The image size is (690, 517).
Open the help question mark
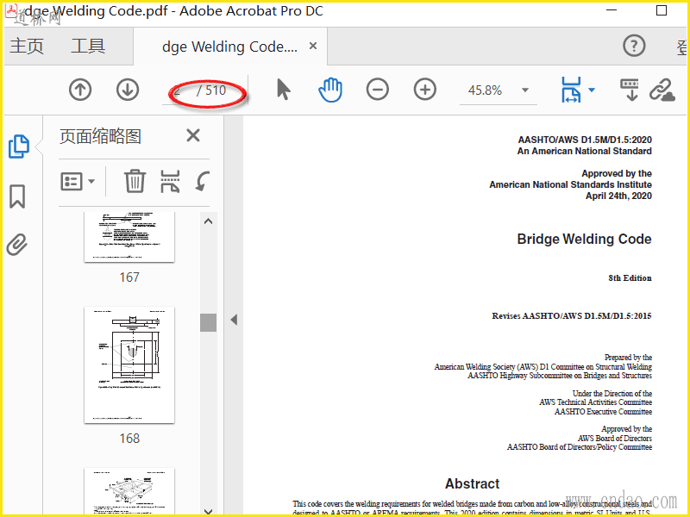634,46
